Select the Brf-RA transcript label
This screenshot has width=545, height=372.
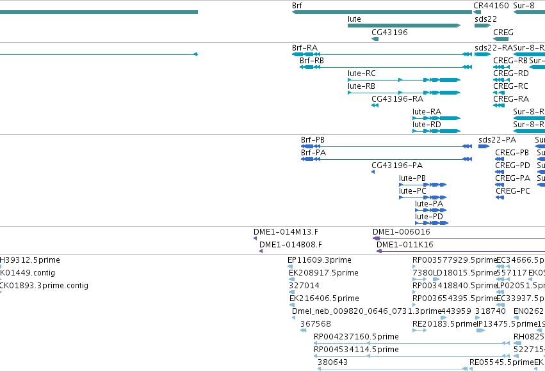pyautogui.click(x=304, y=48)
